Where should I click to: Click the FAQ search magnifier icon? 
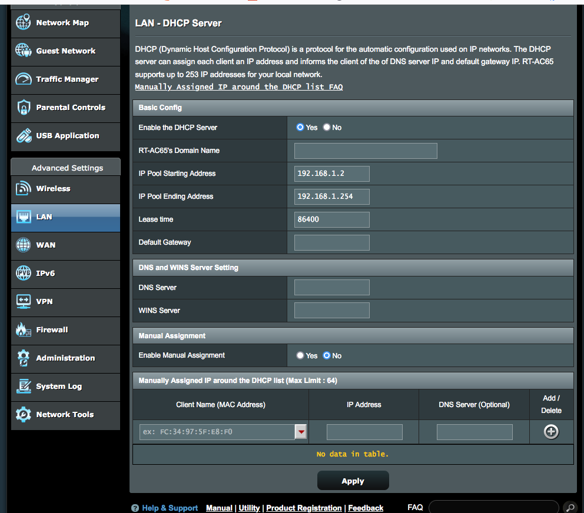click(570, 508)
